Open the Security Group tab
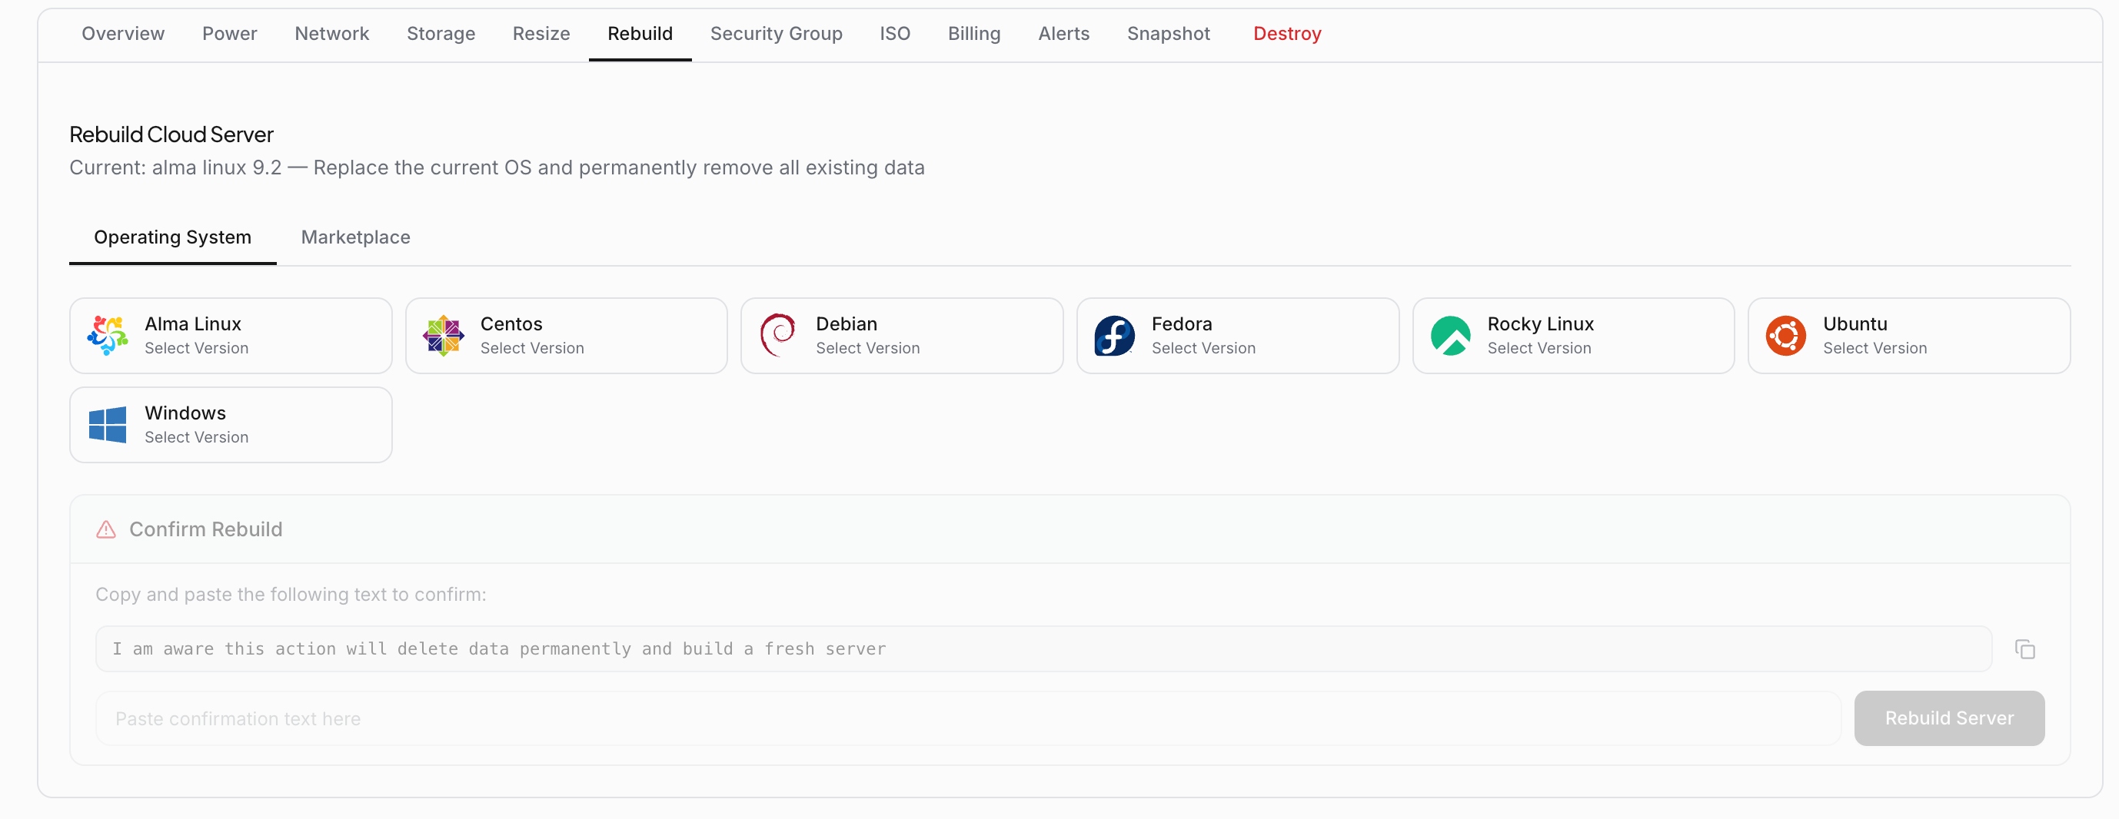2119x819 pixels. [x=777, y=34]
